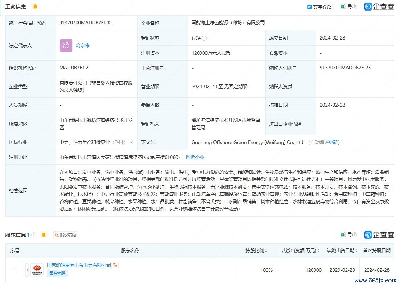Viewport: 399px width, 286px height.
Task: Click the 法定代表人 label cell
Action: point(31,45)
